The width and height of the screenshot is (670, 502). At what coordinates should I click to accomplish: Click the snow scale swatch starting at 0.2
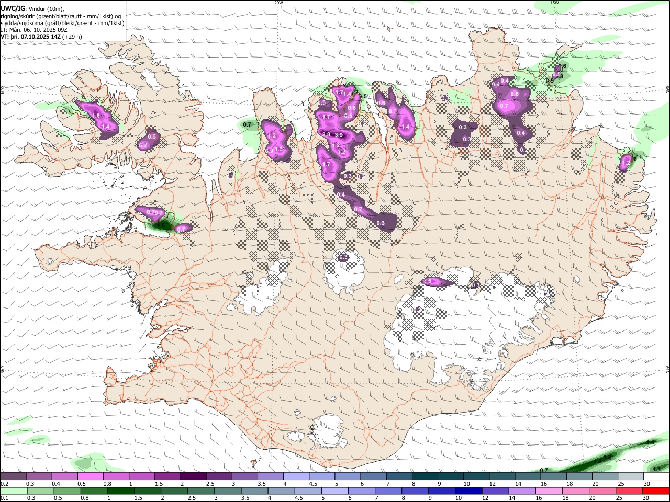[x=13, y=476]
